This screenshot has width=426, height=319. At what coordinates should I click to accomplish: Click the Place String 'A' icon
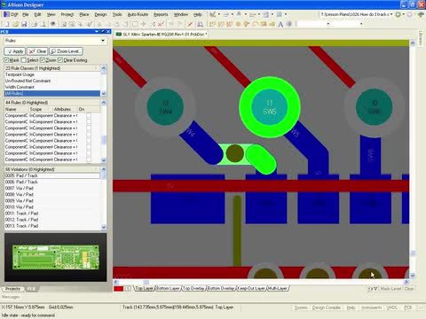280,24
